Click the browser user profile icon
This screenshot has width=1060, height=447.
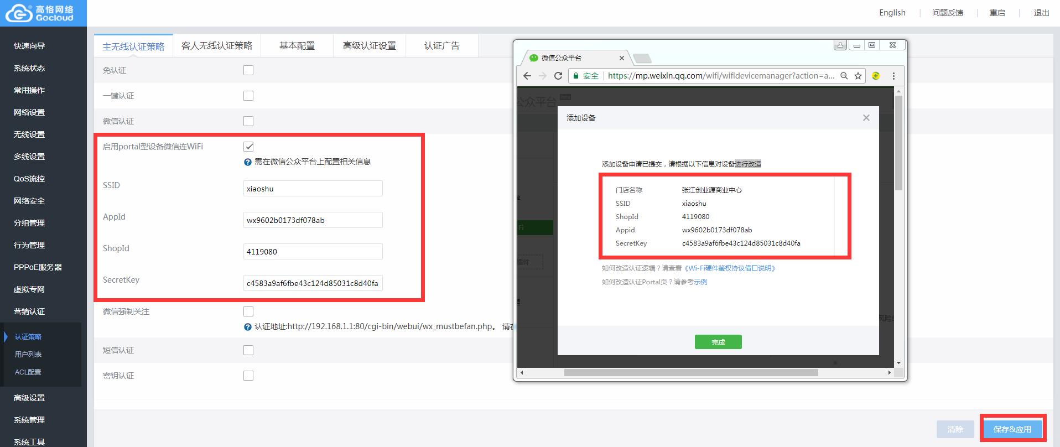[840, 45]
